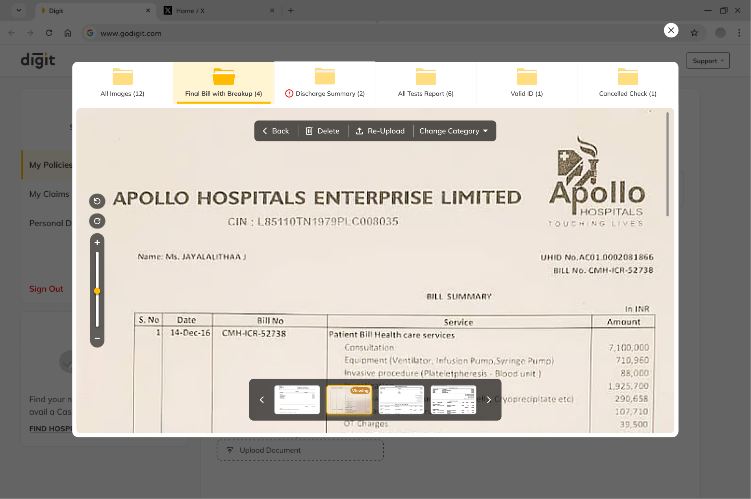
Task: Zoom out with minus icon
Action: click(x=97, y=338)
